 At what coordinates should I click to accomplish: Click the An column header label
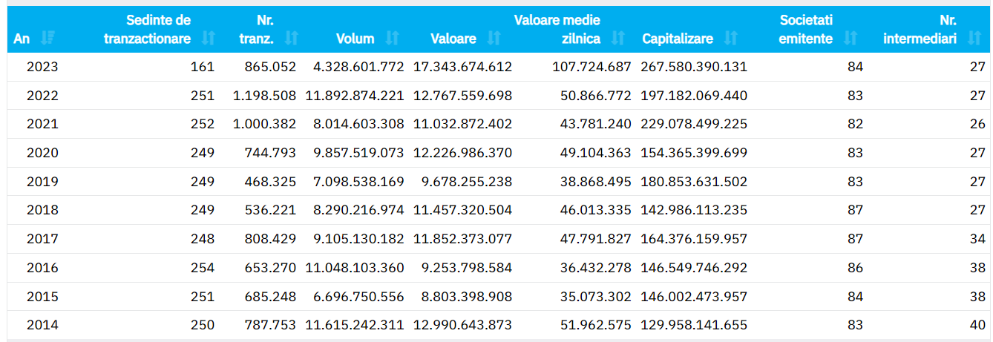click(x=22, y=39)
